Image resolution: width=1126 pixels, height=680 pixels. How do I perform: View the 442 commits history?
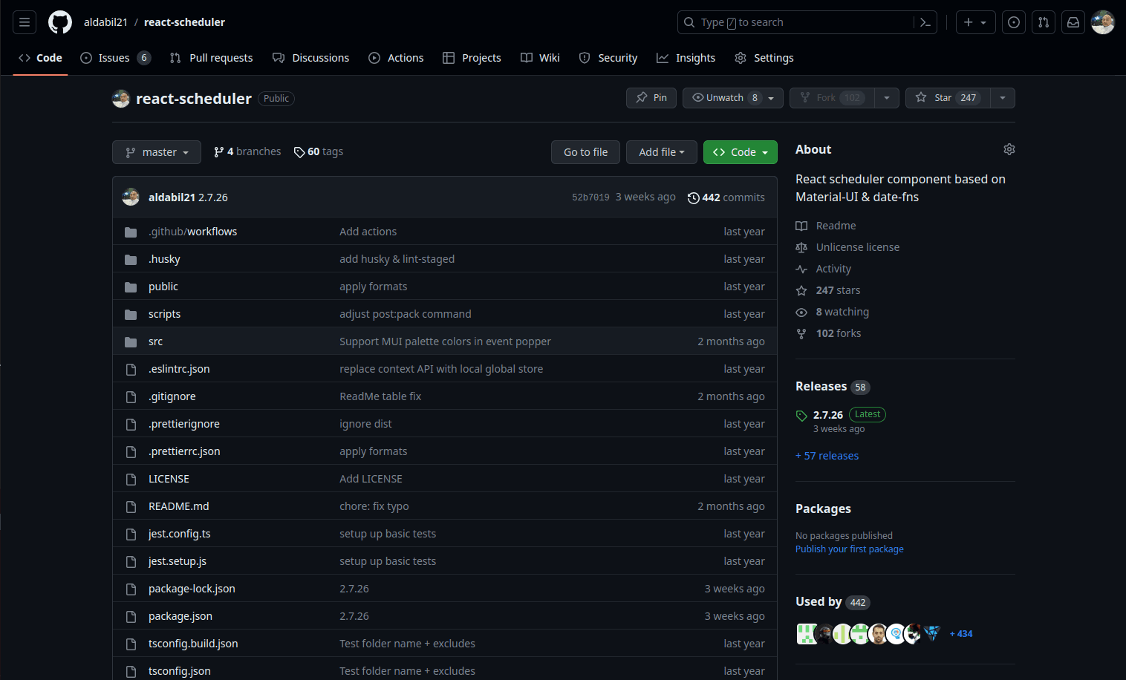726,197
